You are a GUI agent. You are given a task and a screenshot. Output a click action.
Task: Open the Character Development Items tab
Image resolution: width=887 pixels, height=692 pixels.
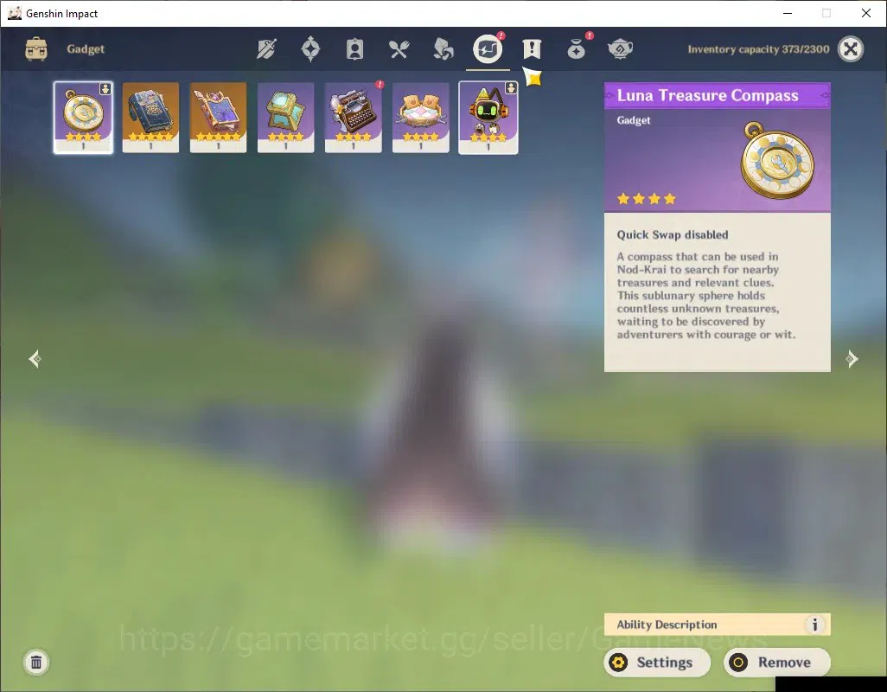click(x=354, y=49)
